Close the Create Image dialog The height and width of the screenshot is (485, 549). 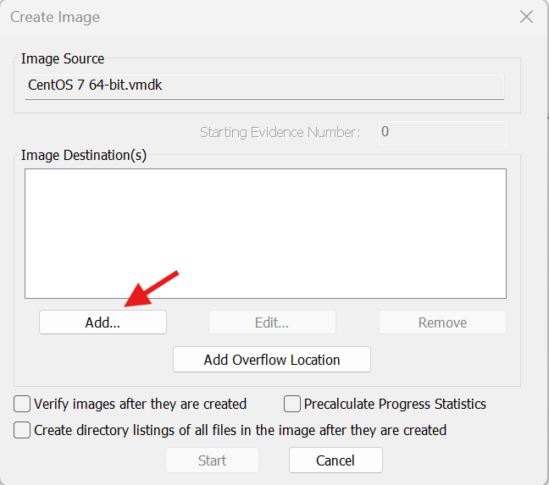(526, 17)
